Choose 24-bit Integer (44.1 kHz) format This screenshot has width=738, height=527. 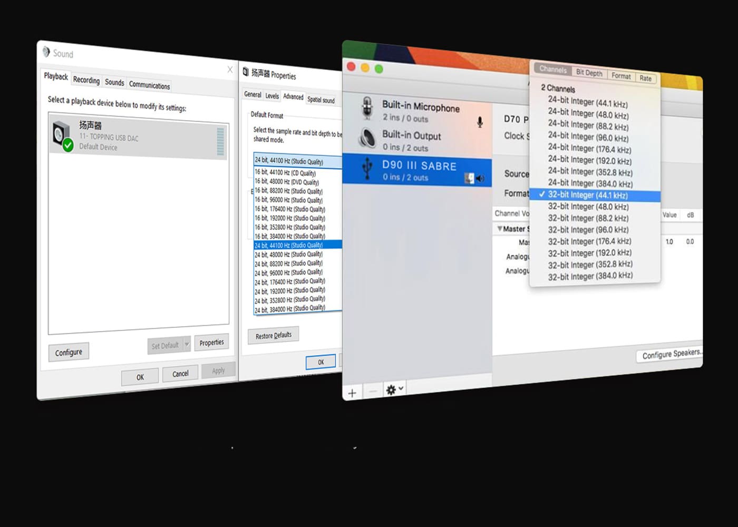click(587, 102)
